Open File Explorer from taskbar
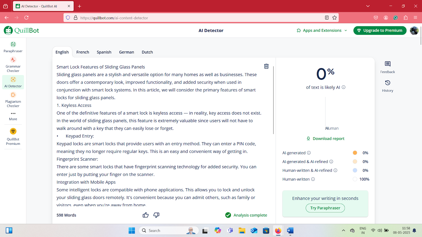Image resolution: width=422 pixels, height=237 pixels. [242, 231]
